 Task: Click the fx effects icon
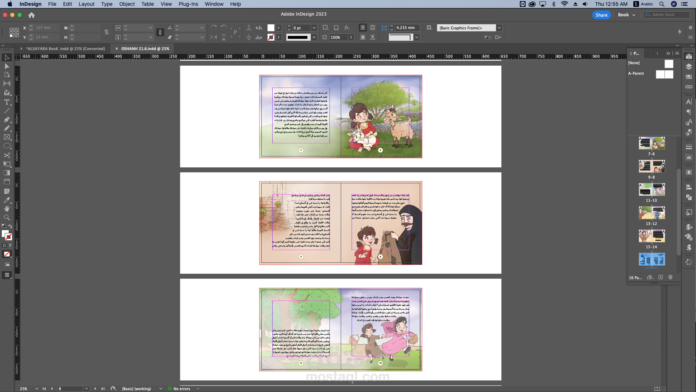tap(347, 28)
